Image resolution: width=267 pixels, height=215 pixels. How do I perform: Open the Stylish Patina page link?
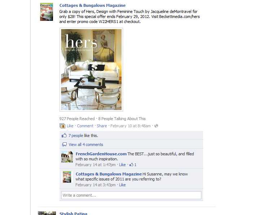point(73,213)
